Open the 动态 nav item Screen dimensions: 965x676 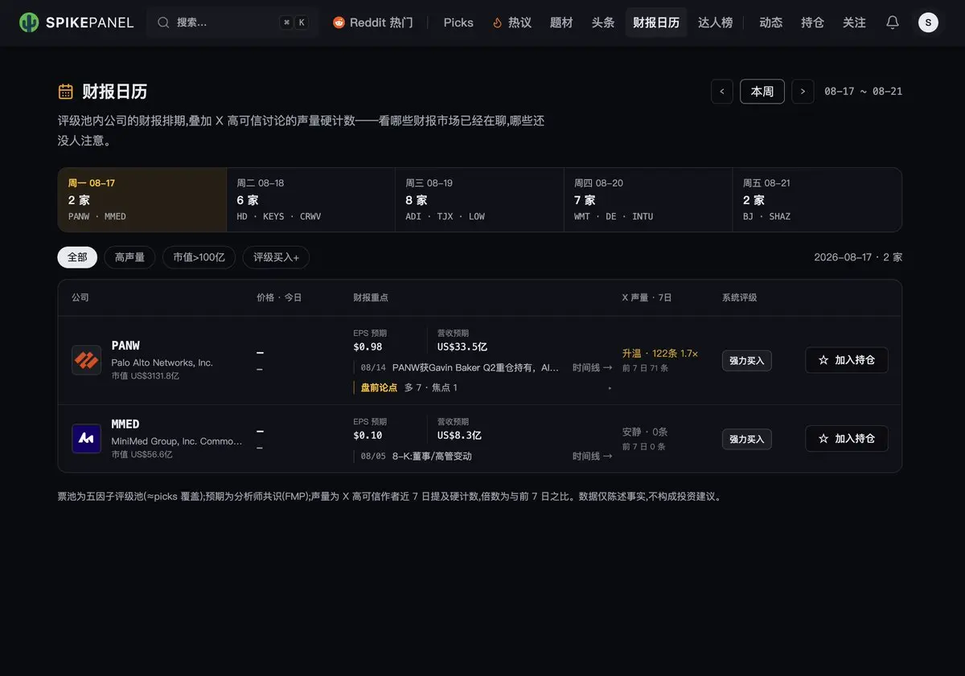click(x=771, y=23)
